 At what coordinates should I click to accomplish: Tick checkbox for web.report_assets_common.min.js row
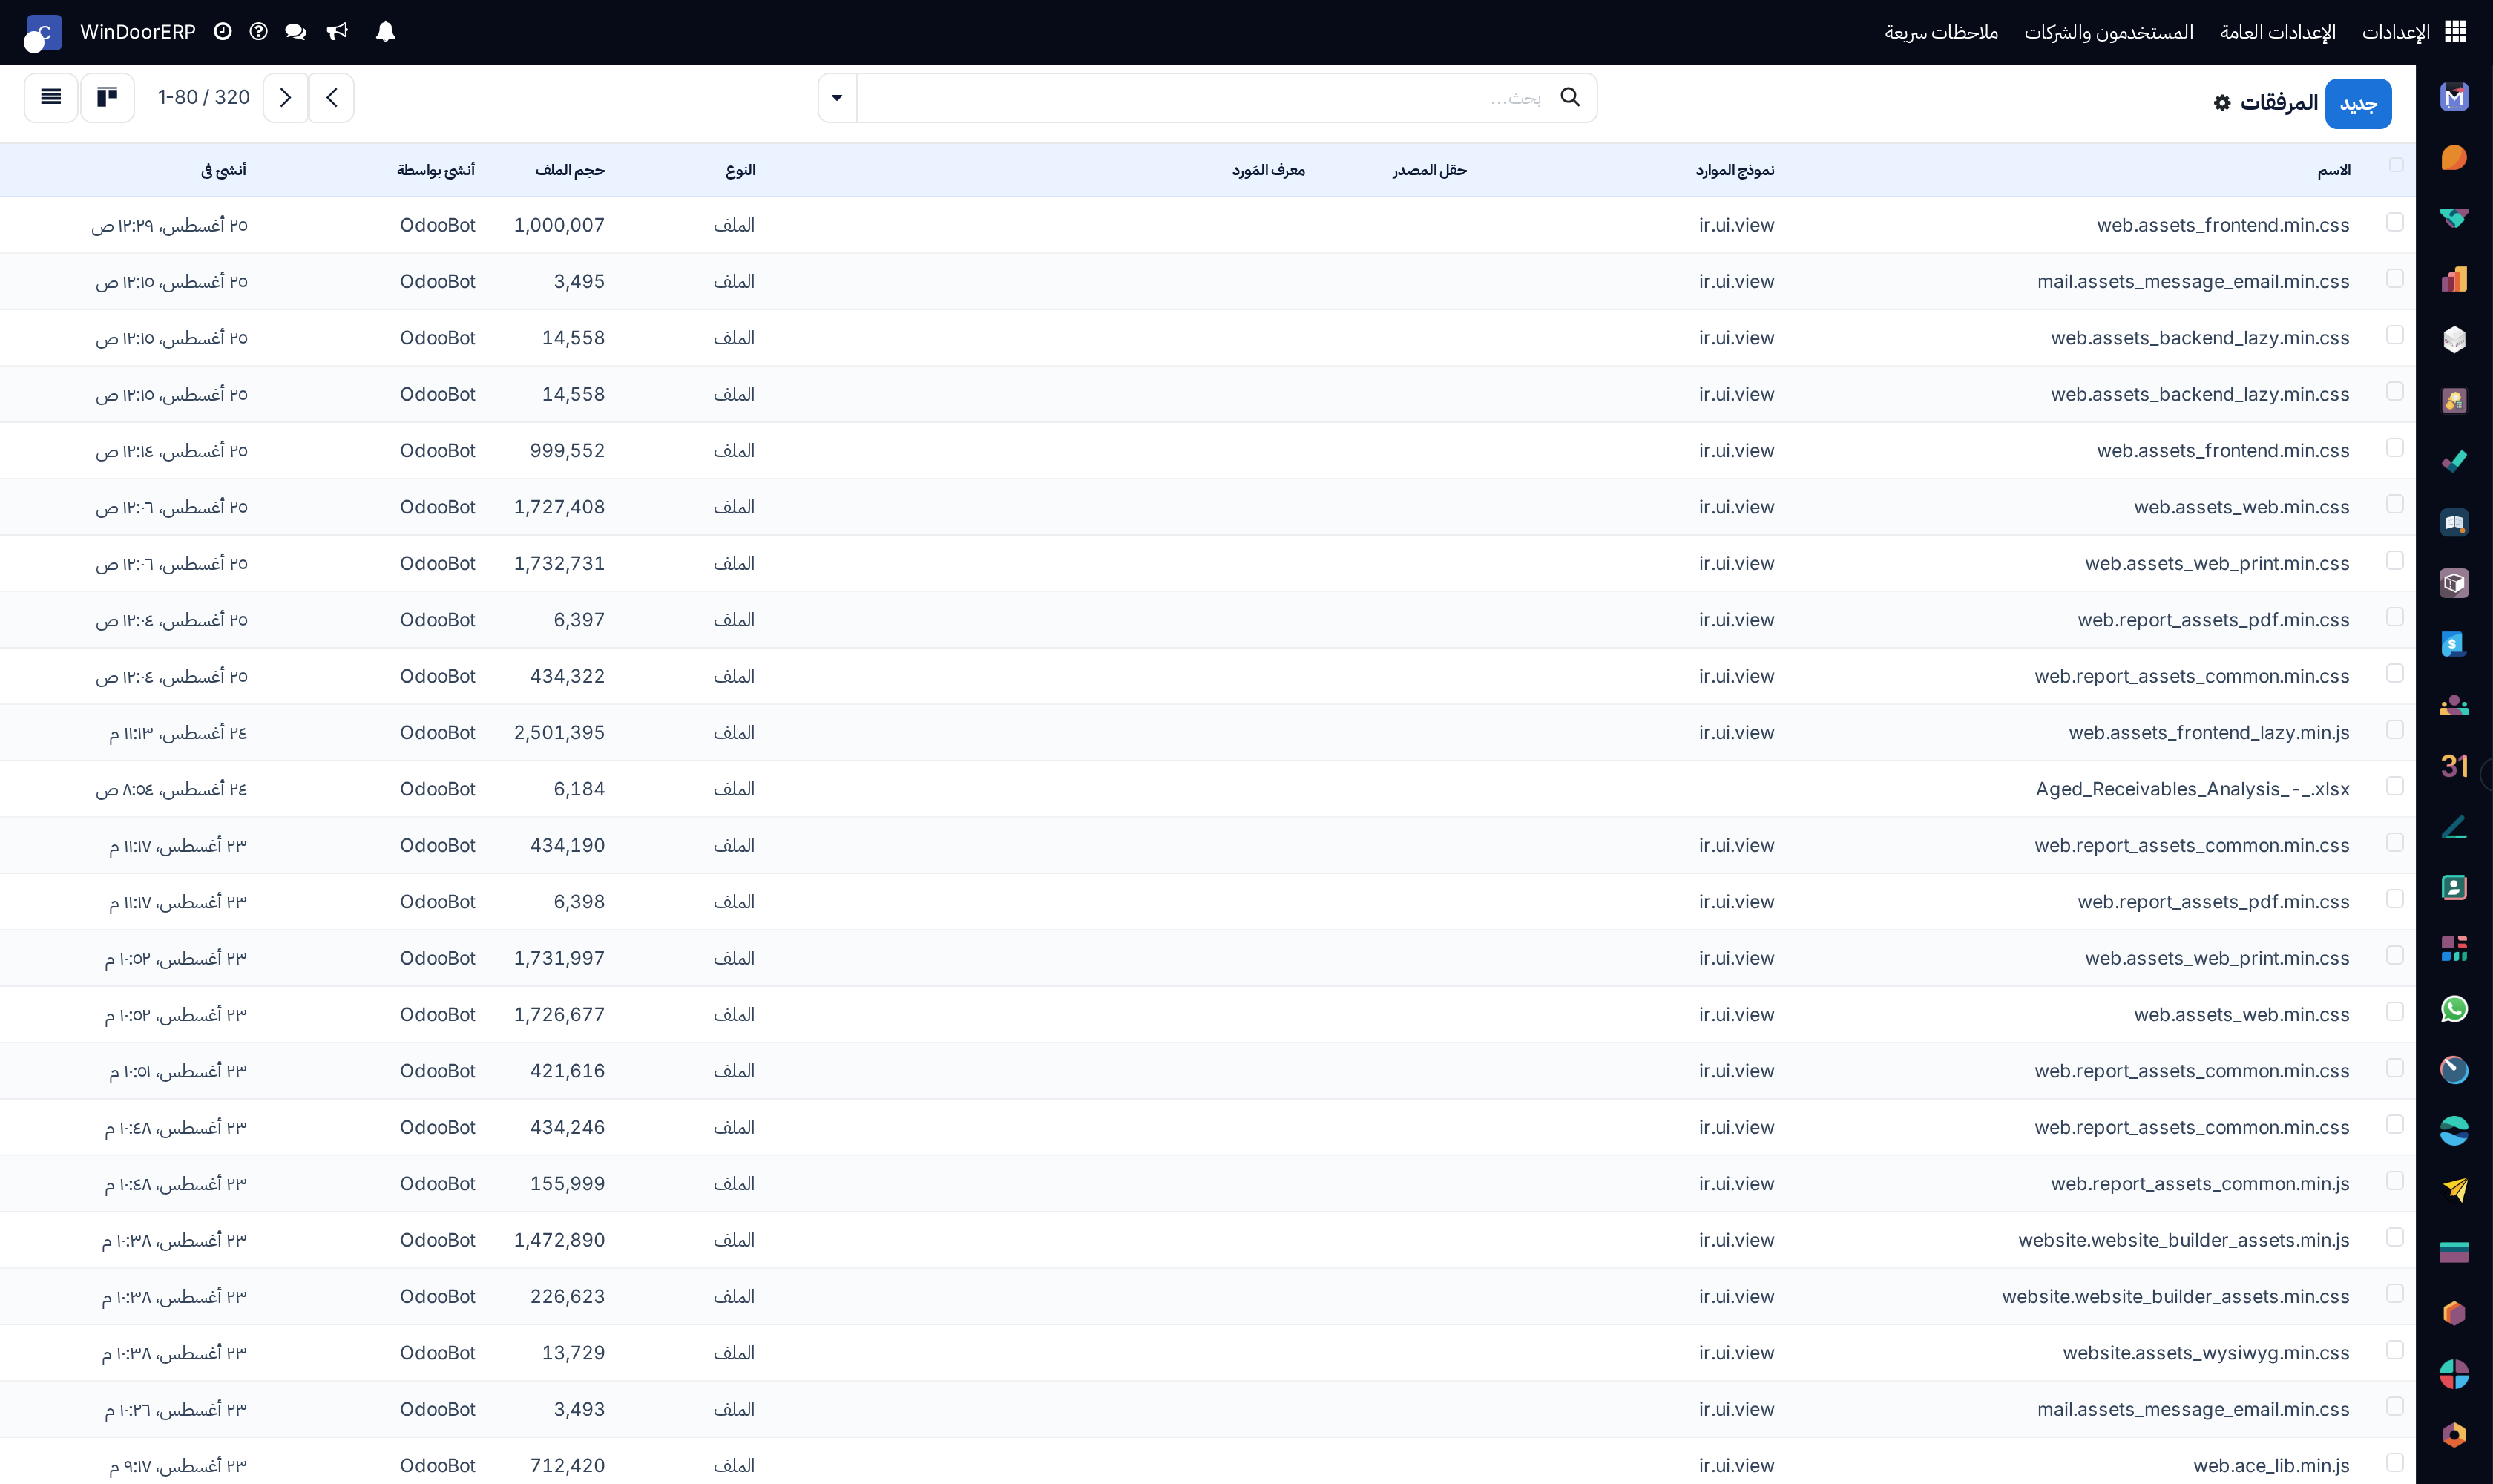2395,1181
